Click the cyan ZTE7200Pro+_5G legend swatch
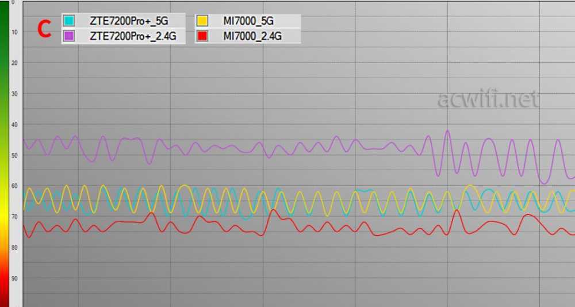This screenshot has height=307, width=575. pos(69,21)
